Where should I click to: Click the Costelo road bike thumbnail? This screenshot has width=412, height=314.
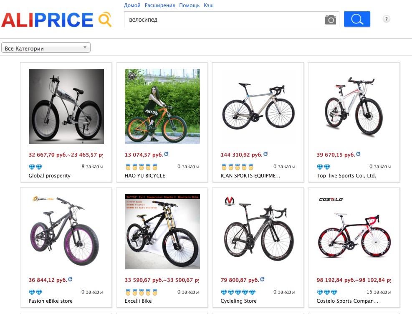[354, 232]
